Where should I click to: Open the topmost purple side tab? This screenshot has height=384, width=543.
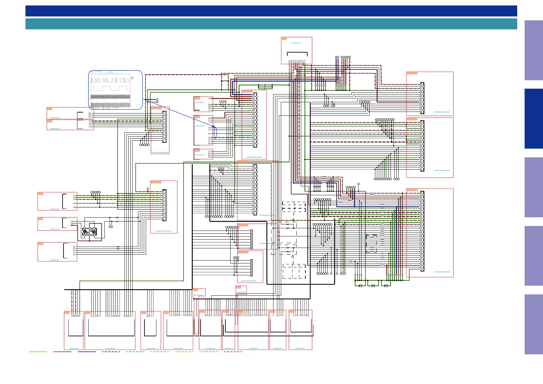(x=534, y=50)
